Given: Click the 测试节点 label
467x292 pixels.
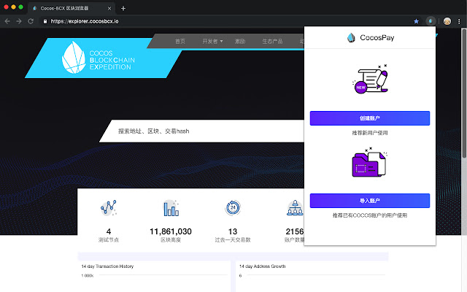Looking at the screenshot, I should point(109,240).
